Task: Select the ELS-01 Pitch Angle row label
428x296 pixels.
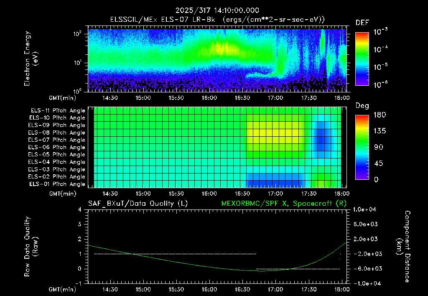Action: pos(57,184)
